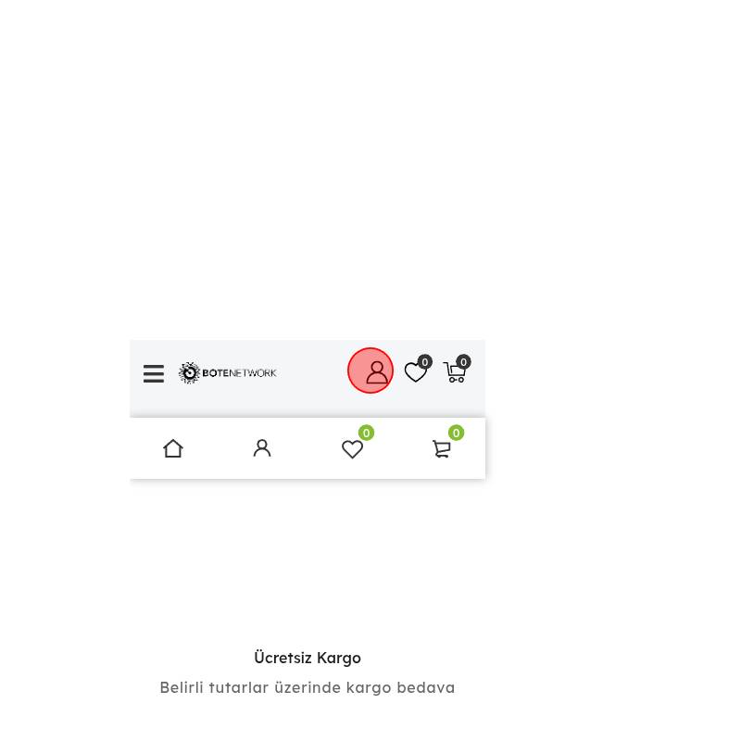Open the header wishlist heart icon

pos(415,372)
